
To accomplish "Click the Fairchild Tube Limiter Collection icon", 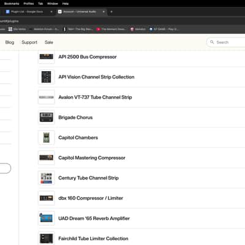I will click(47, 238).
